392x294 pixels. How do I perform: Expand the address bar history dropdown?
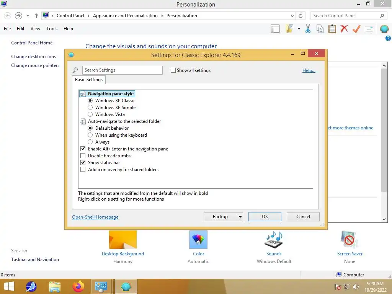[292, 16]
